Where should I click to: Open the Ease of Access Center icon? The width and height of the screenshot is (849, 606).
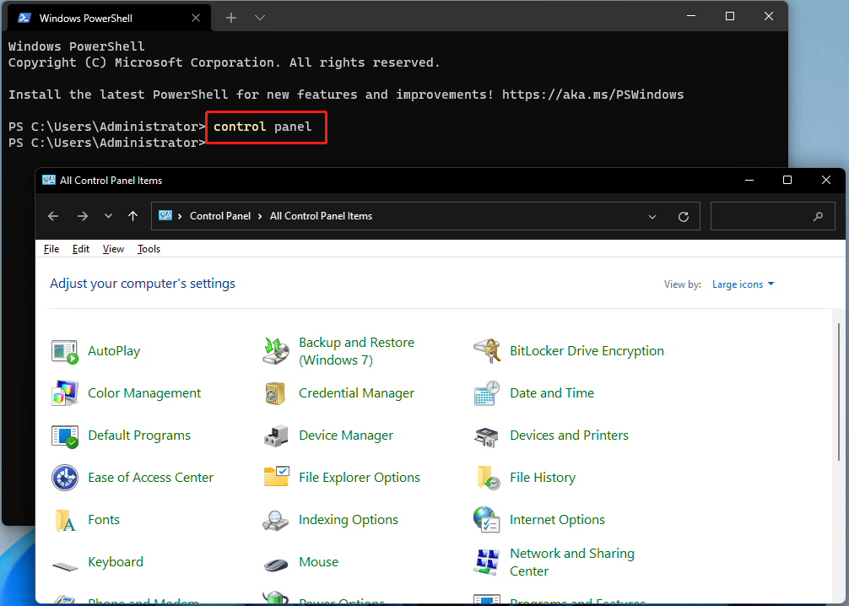click(x=64, y=478)
